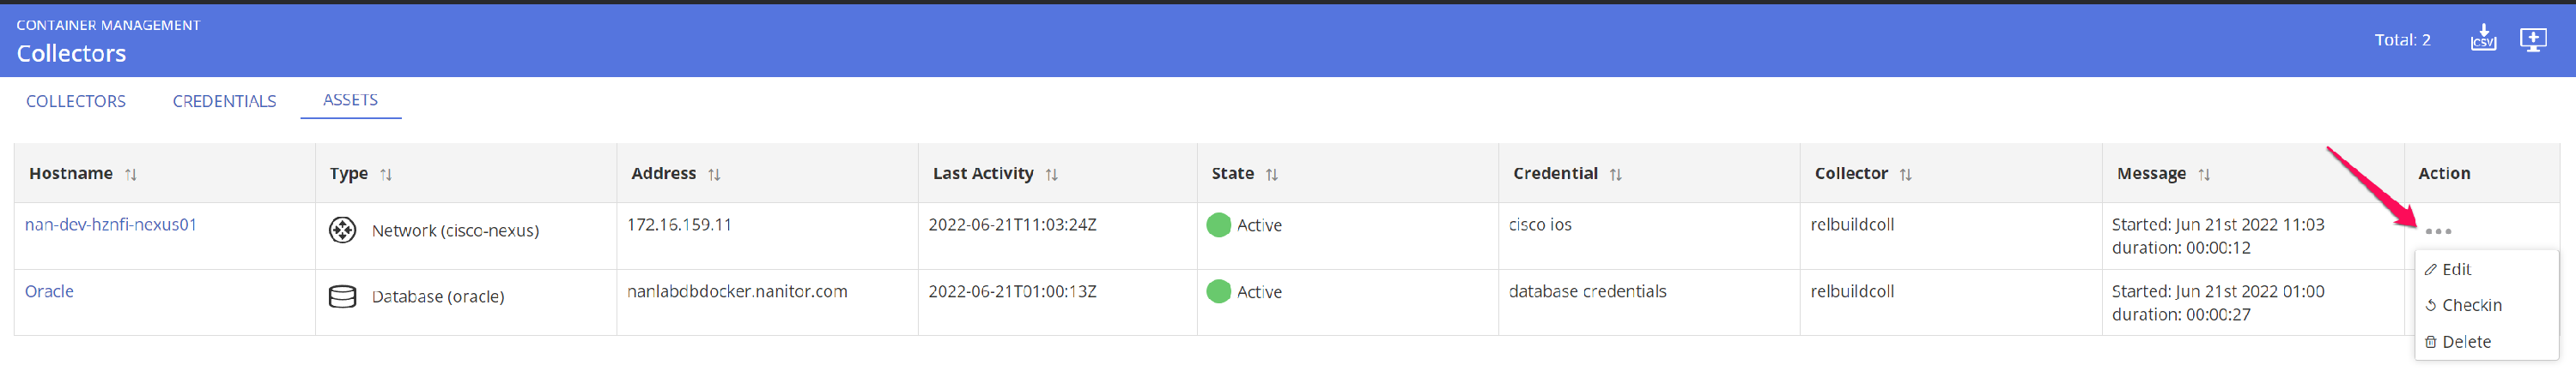Switch to the Credentials tab
The height and width of the screenshot is (377, 2576).
pyautogui.click(x=224, y=102)
